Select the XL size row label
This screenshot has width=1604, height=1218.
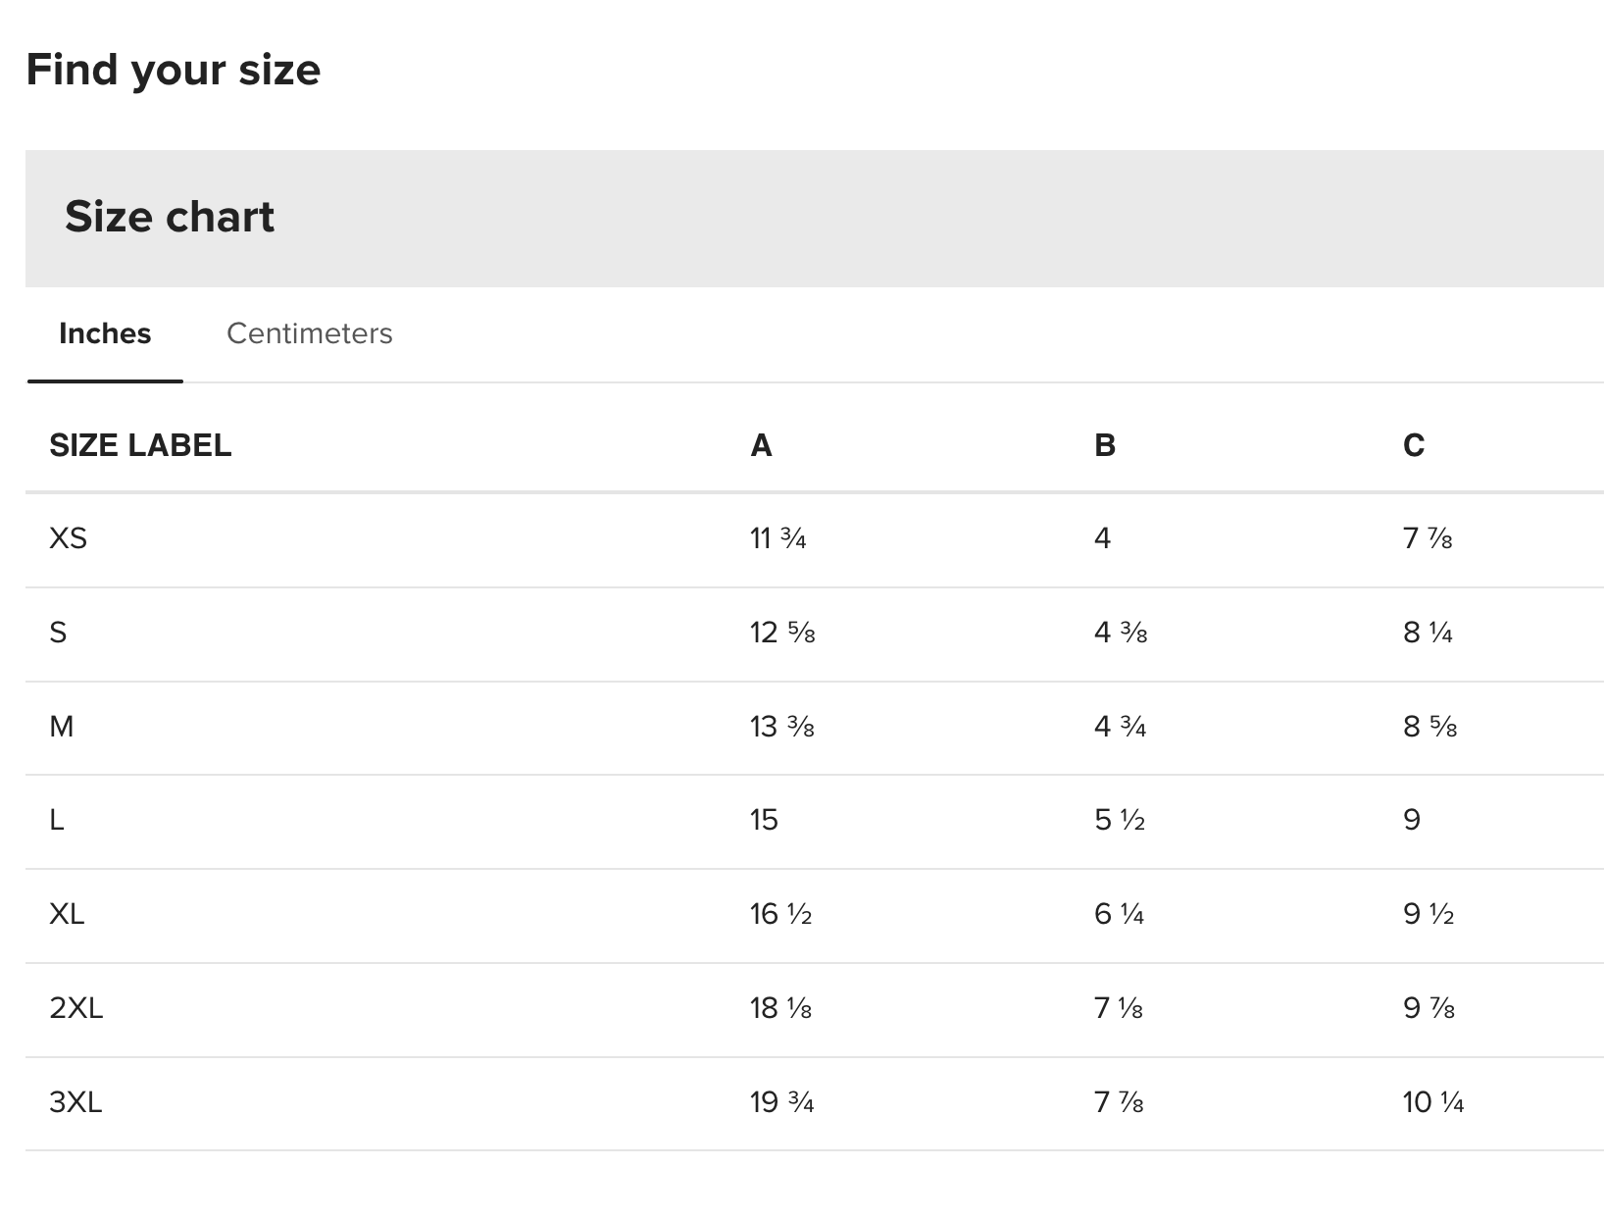[67, 914]
